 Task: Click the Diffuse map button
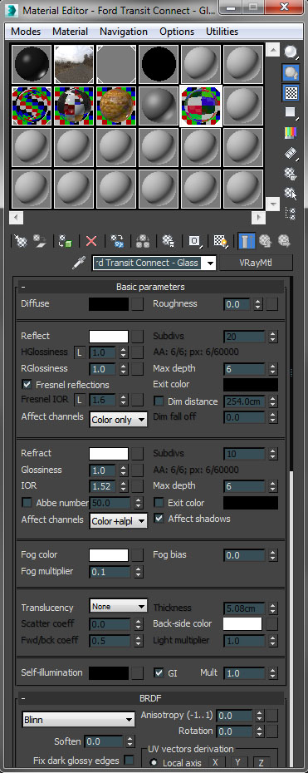(x=138, y=304)
